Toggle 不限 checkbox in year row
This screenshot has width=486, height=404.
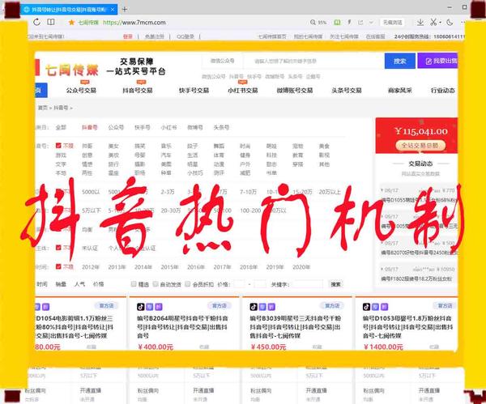58,266
